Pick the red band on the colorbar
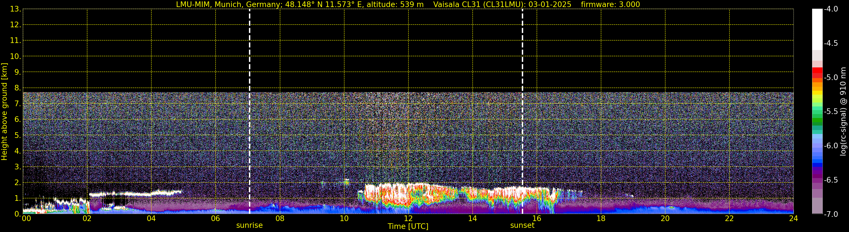This screenshot has height=232, width=849. click(817, 71)
